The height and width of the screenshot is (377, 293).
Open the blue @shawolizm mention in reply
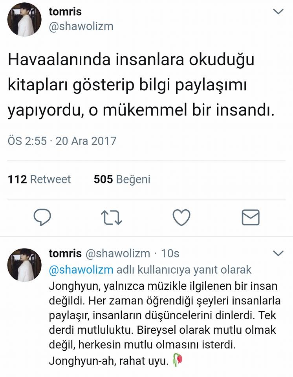tap(81, 270)
